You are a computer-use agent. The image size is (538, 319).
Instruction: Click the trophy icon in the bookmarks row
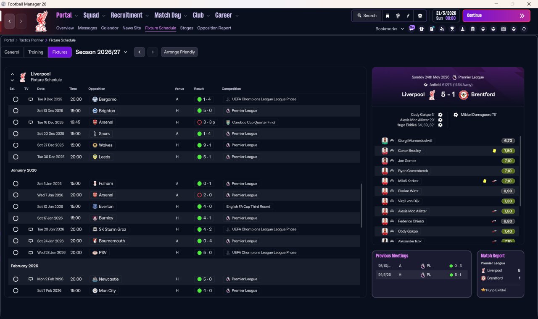coord(452,29)
